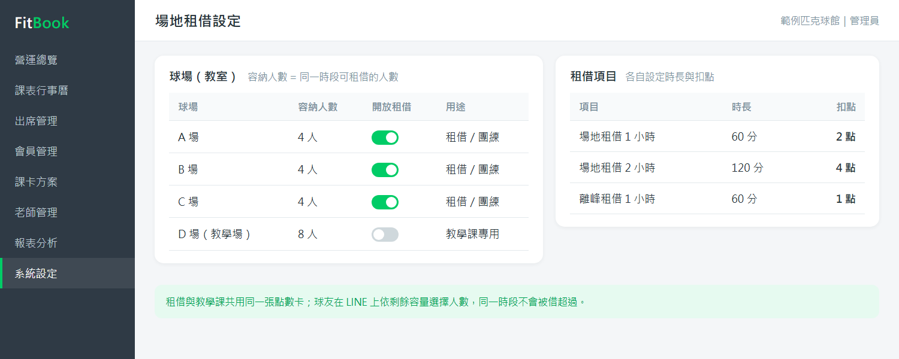The image size is (899, 359).
Task: Click the 1 點 deduction value
Action: [846, 199]
